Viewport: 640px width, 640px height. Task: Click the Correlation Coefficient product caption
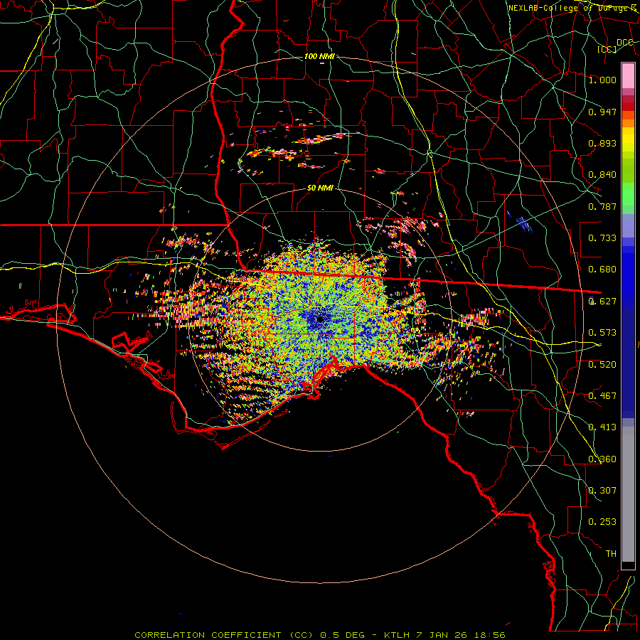[x=320, y=635]
